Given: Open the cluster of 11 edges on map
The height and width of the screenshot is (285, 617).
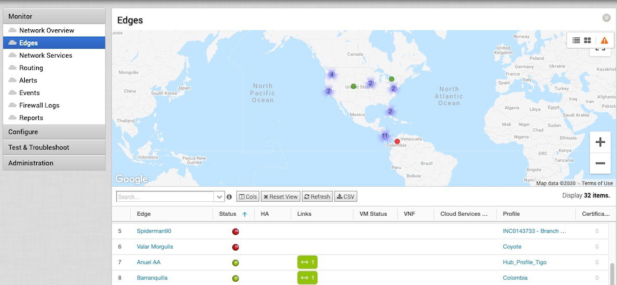Looking at the screenshot, I should pos(385,136).
